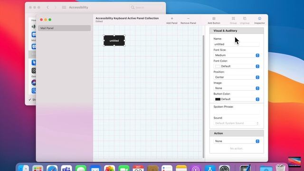Click the 'Accessibility Keyboard Active Panel Collection' title

127,18
